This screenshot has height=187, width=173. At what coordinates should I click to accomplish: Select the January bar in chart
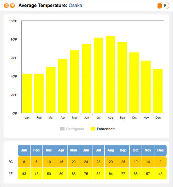click(x=27, y=93)
